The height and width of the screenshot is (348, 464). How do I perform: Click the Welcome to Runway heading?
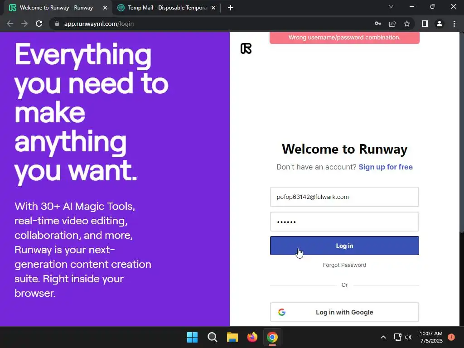point(344,149)
